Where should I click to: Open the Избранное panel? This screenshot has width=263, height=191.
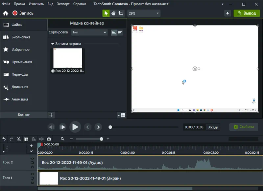point(24,49)
